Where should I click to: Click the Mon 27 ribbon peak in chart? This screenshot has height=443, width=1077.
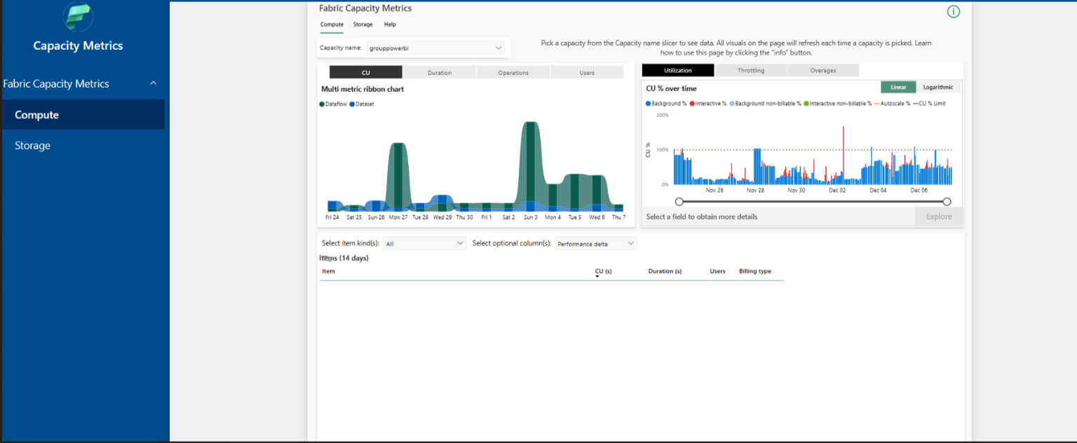point(398,175)
